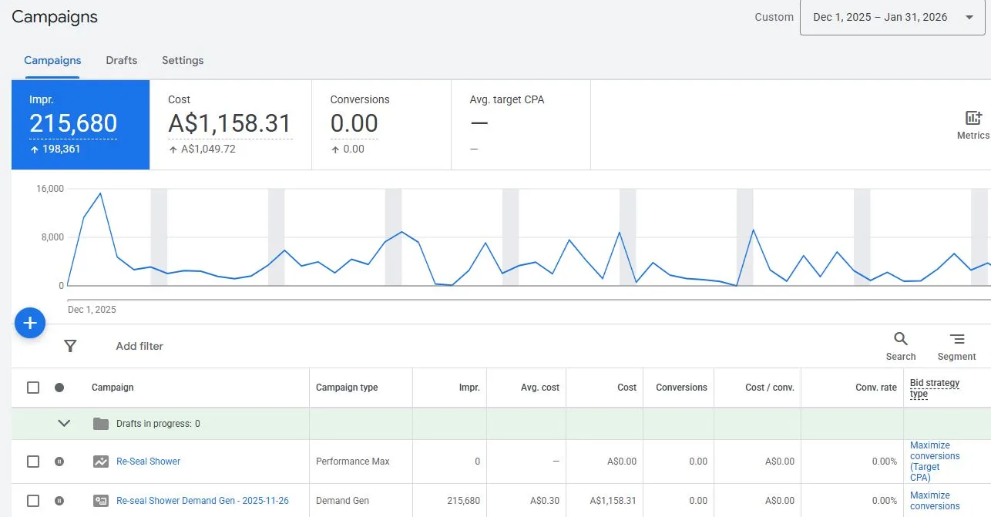Select all campaigns with the header checkbox
991x517 pixels.
tap(32, 388)
